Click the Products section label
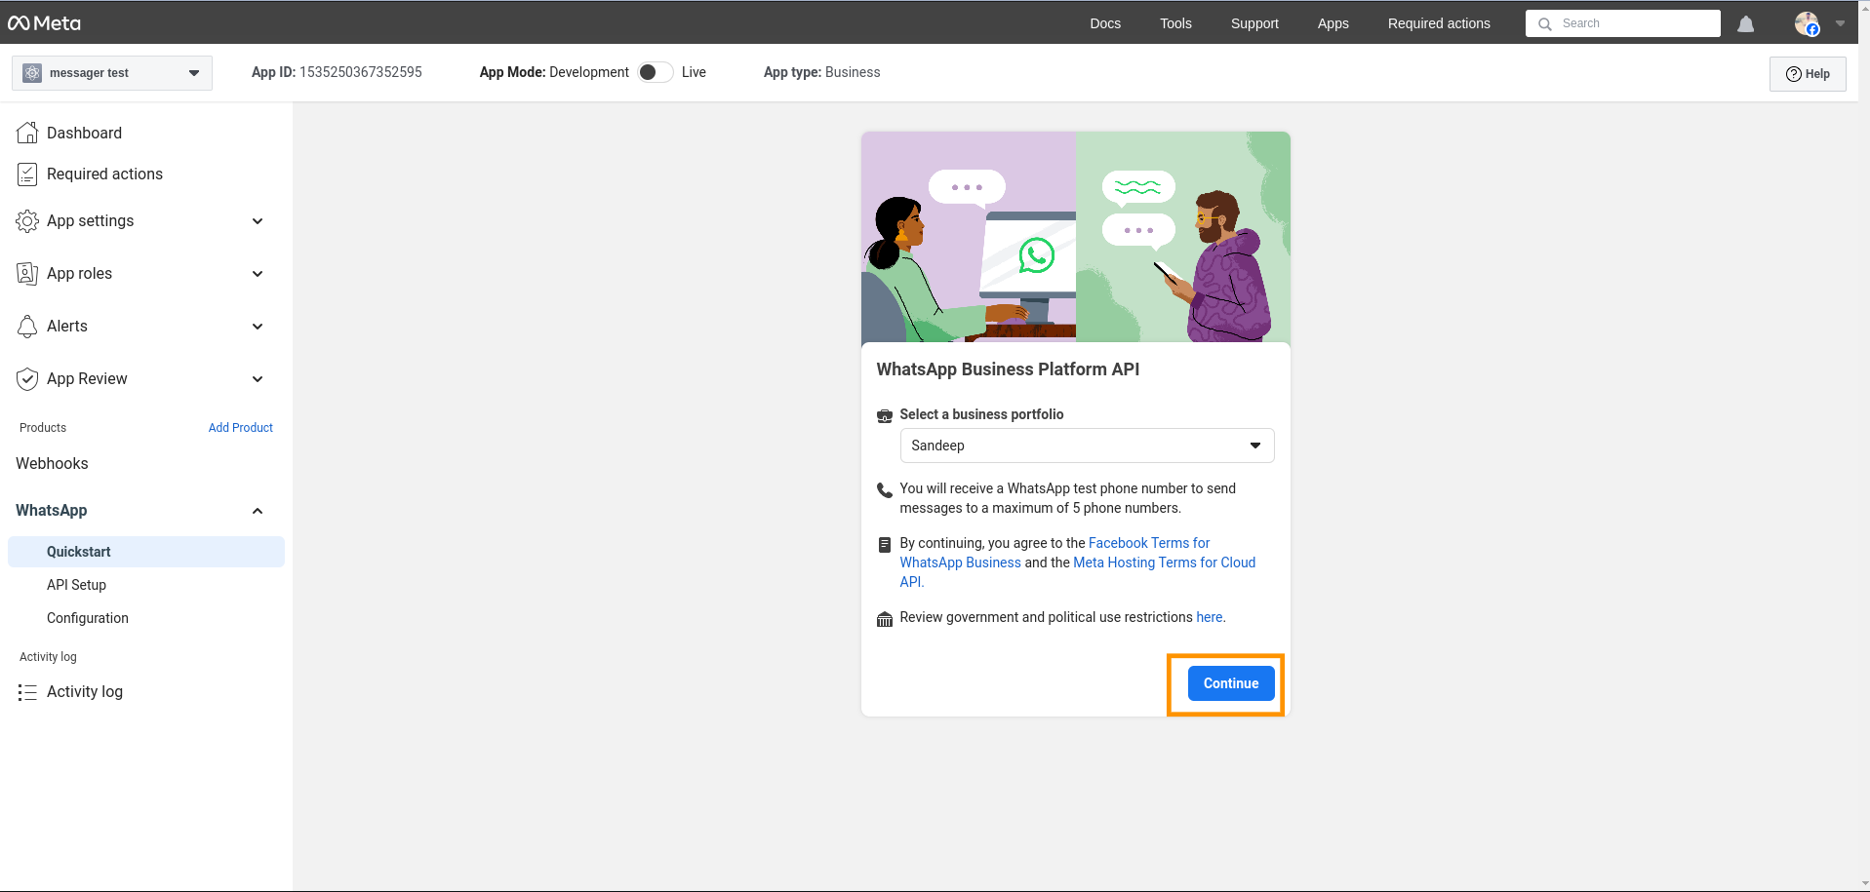 [x=43, y=428]
